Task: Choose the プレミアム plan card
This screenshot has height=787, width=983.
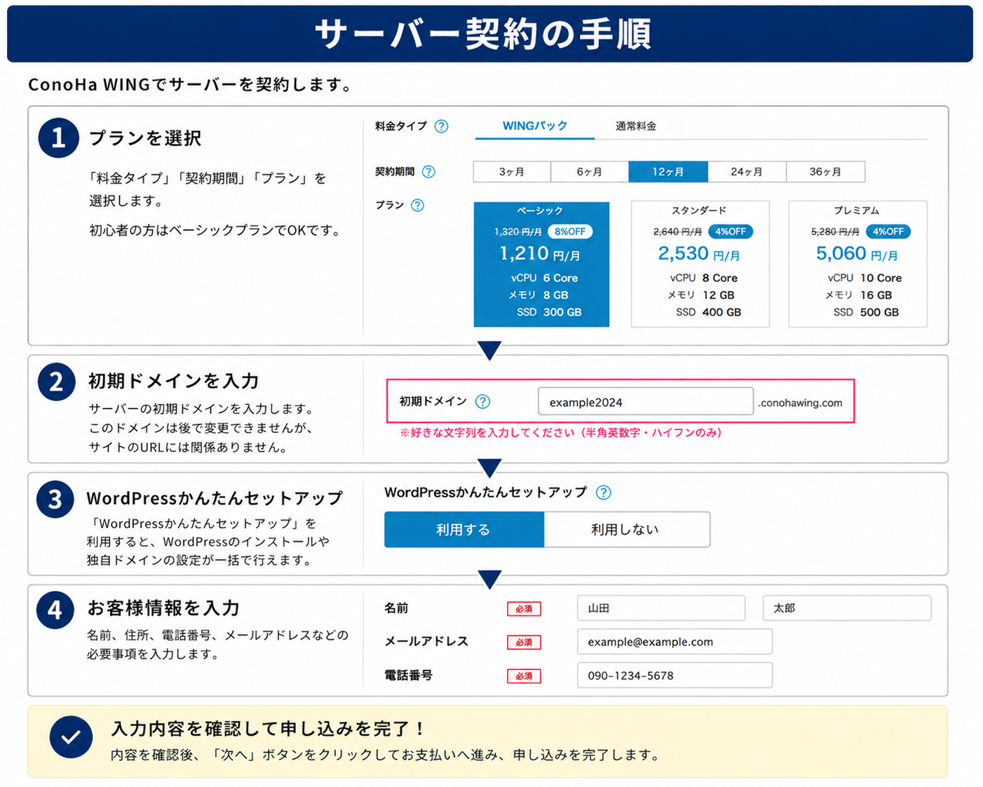Action: tap(857, 264)
